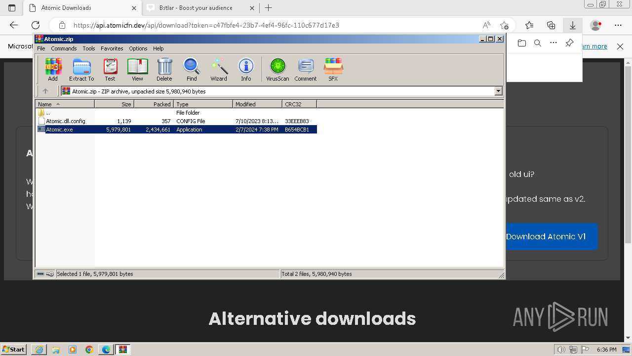Image resolution: width=632 pixels, height=356 pixels.
Task: Start VirusScan on the archive
Action: (277, 69)
